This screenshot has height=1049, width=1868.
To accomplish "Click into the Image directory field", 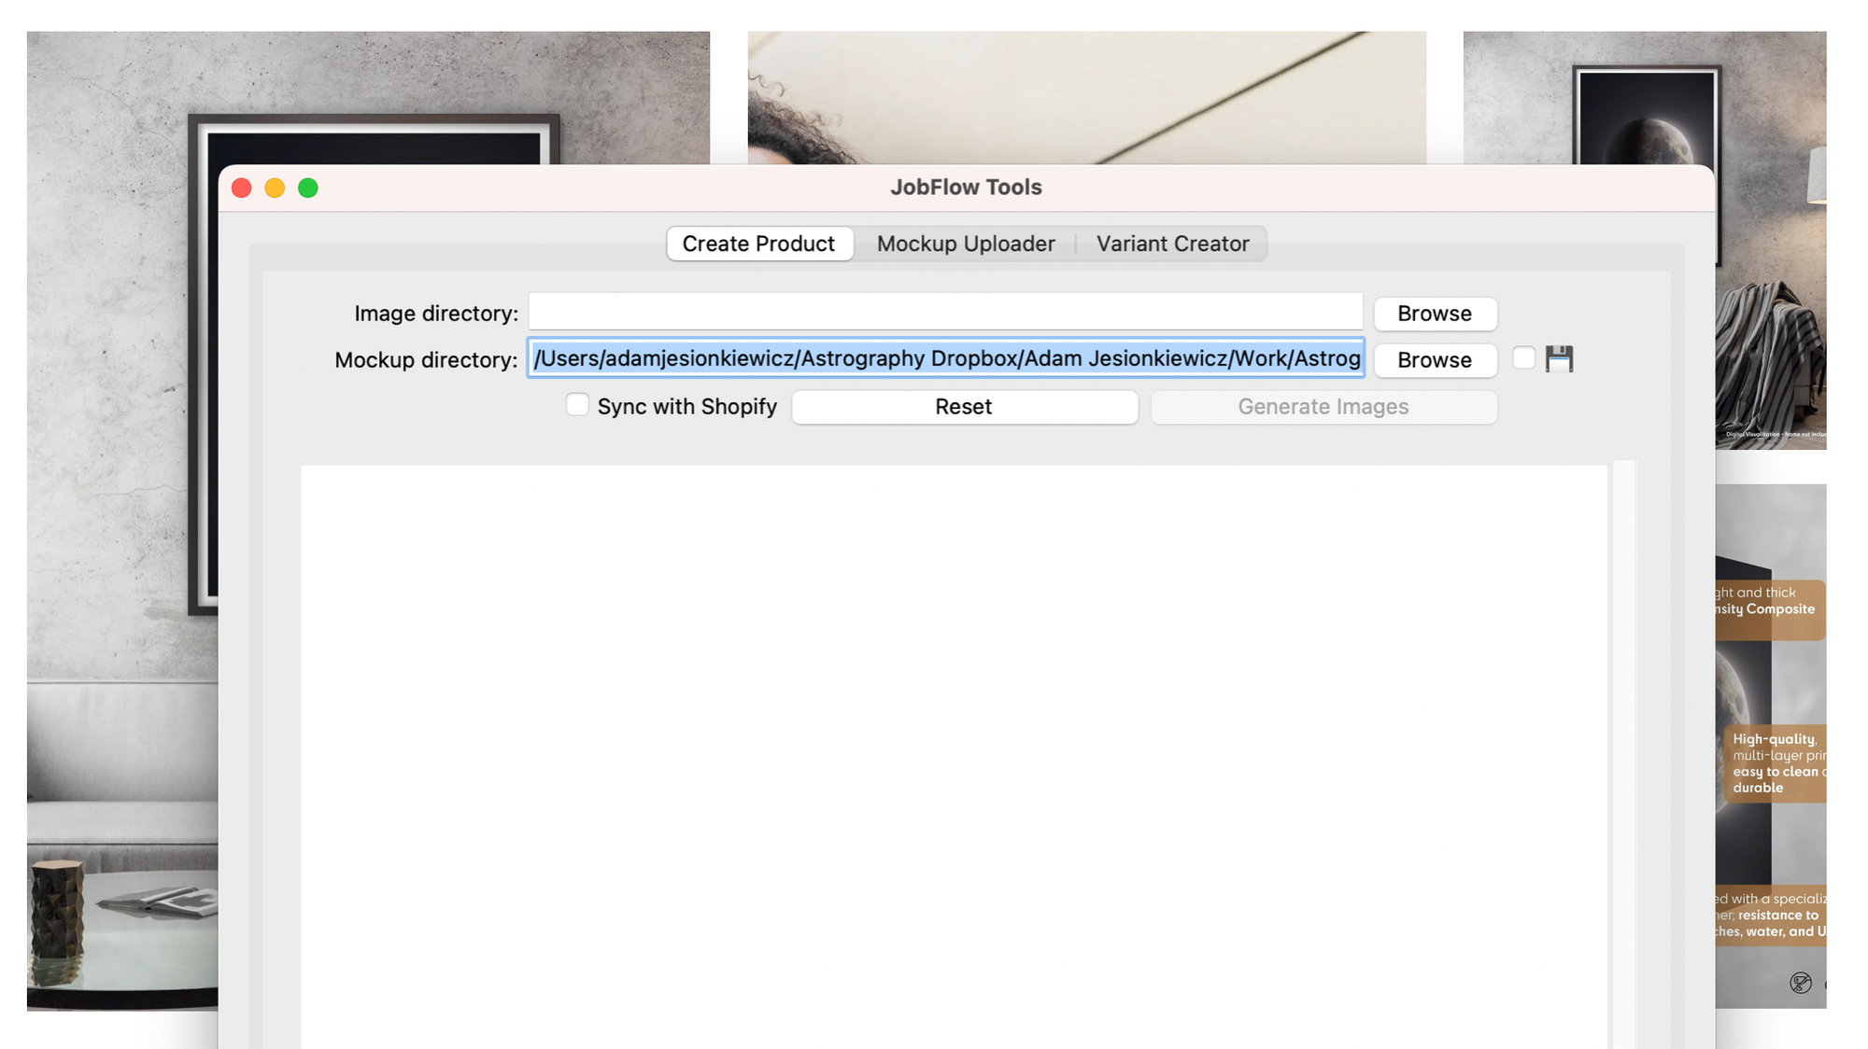I will coord(945,313).
